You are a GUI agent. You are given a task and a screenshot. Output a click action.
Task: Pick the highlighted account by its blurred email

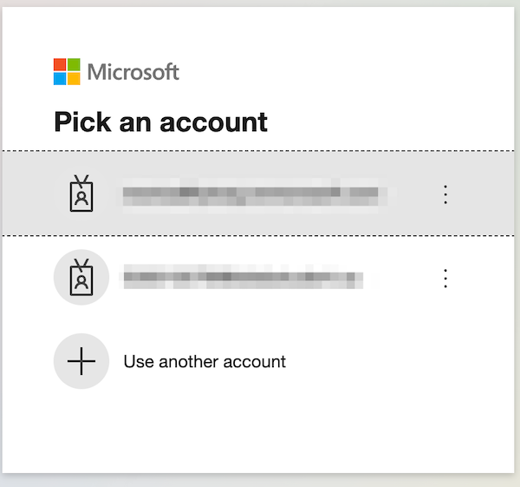[250, 194]
